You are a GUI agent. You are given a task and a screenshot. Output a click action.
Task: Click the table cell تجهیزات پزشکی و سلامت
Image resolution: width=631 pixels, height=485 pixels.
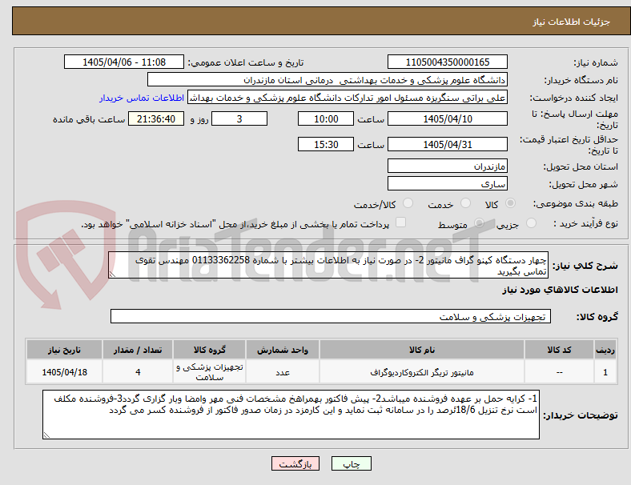[209, 372]
